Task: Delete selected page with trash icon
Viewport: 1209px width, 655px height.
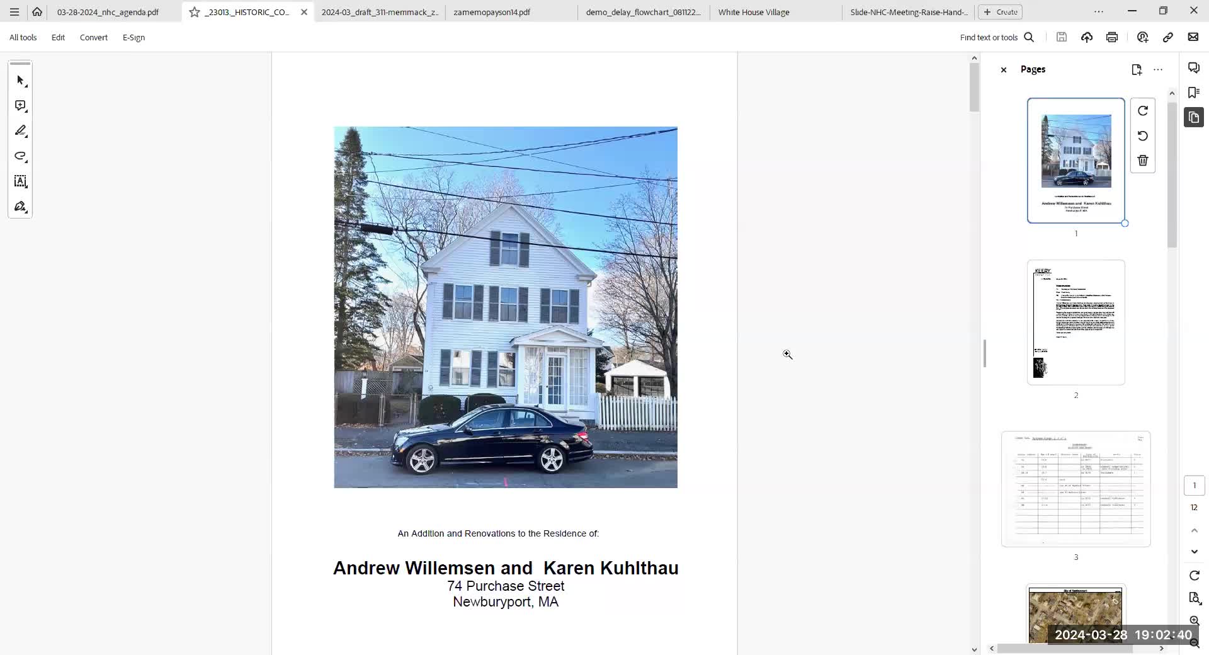Action: (1143, 161)
